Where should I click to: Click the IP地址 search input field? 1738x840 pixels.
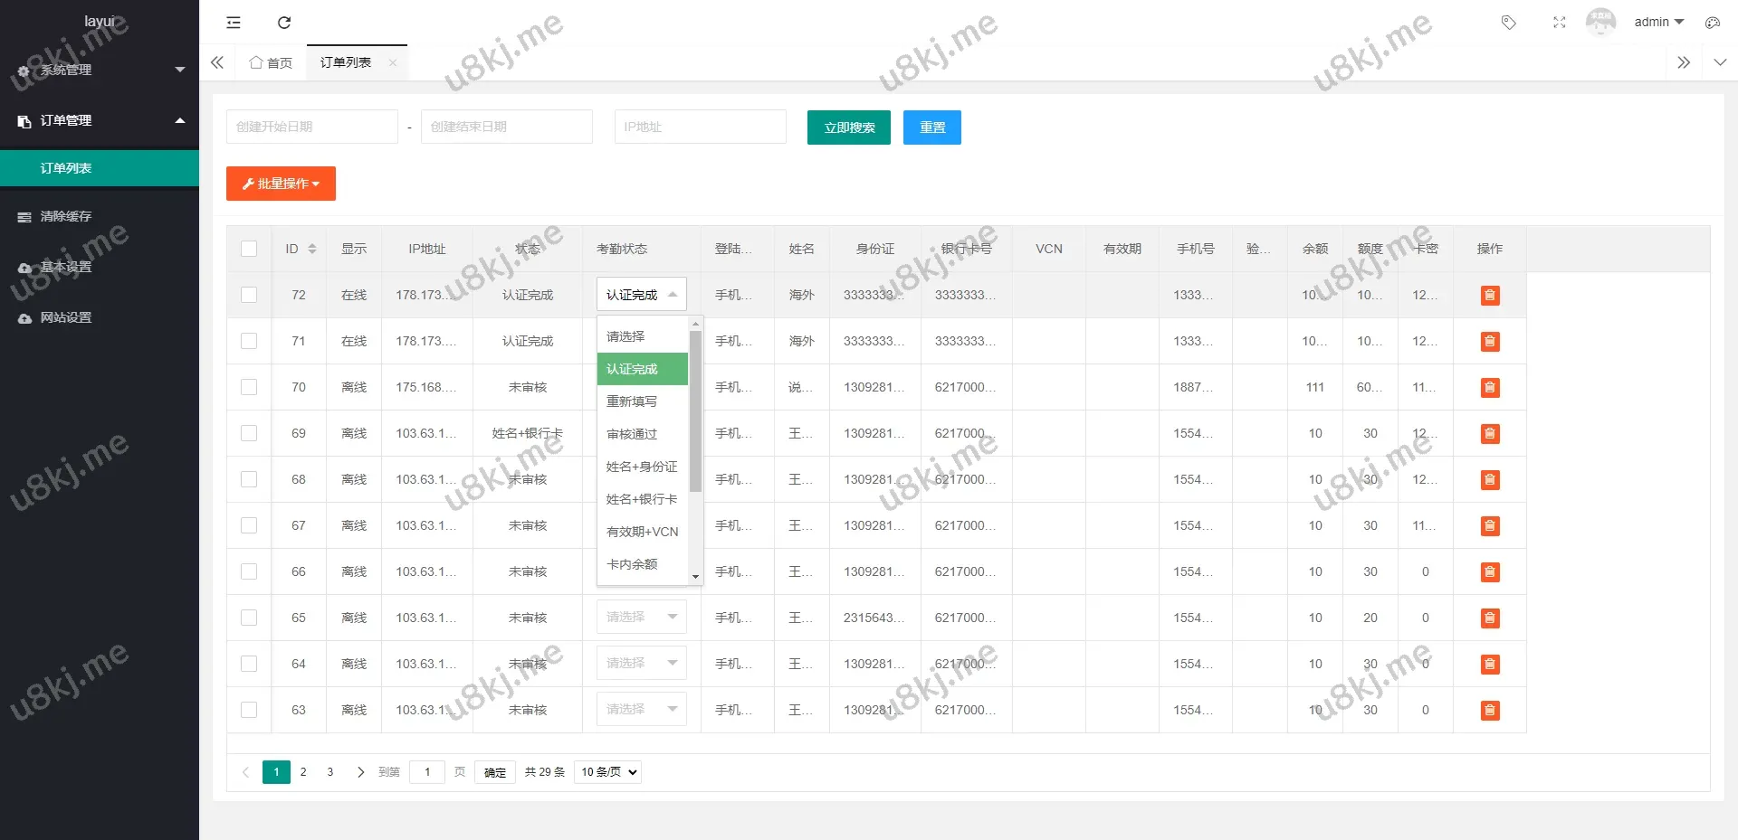[700, 127]
